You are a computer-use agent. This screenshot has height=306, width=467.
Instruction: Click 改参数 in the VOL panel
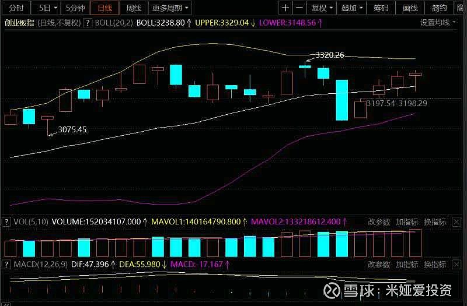pyautogui.click(x=379, y=222)
